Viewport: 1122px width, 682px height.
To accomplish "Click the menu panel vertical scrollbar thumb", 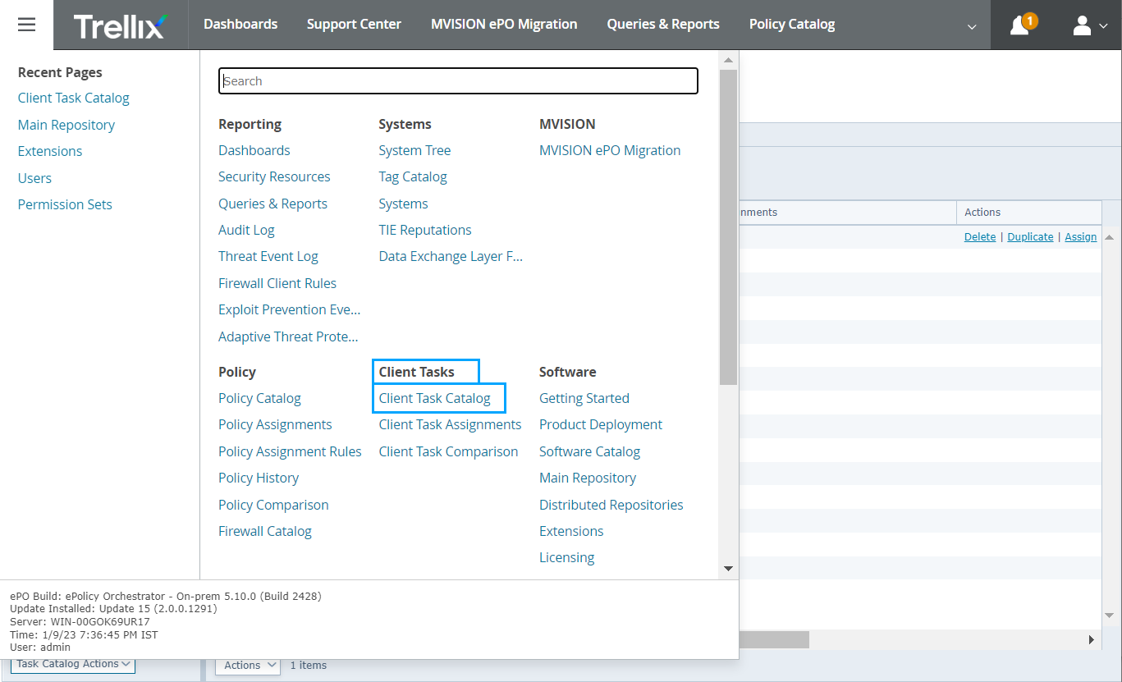I will point(728,227).
